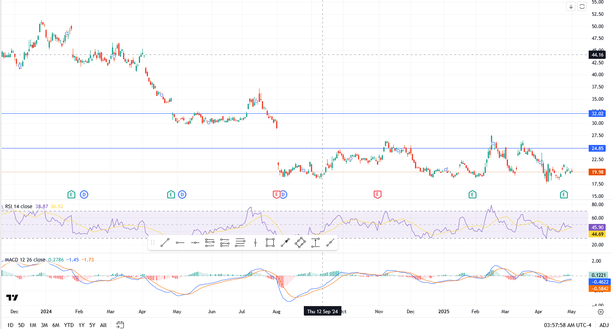
Task: Toggle ADJ adjusted price data
Action: 603,325
